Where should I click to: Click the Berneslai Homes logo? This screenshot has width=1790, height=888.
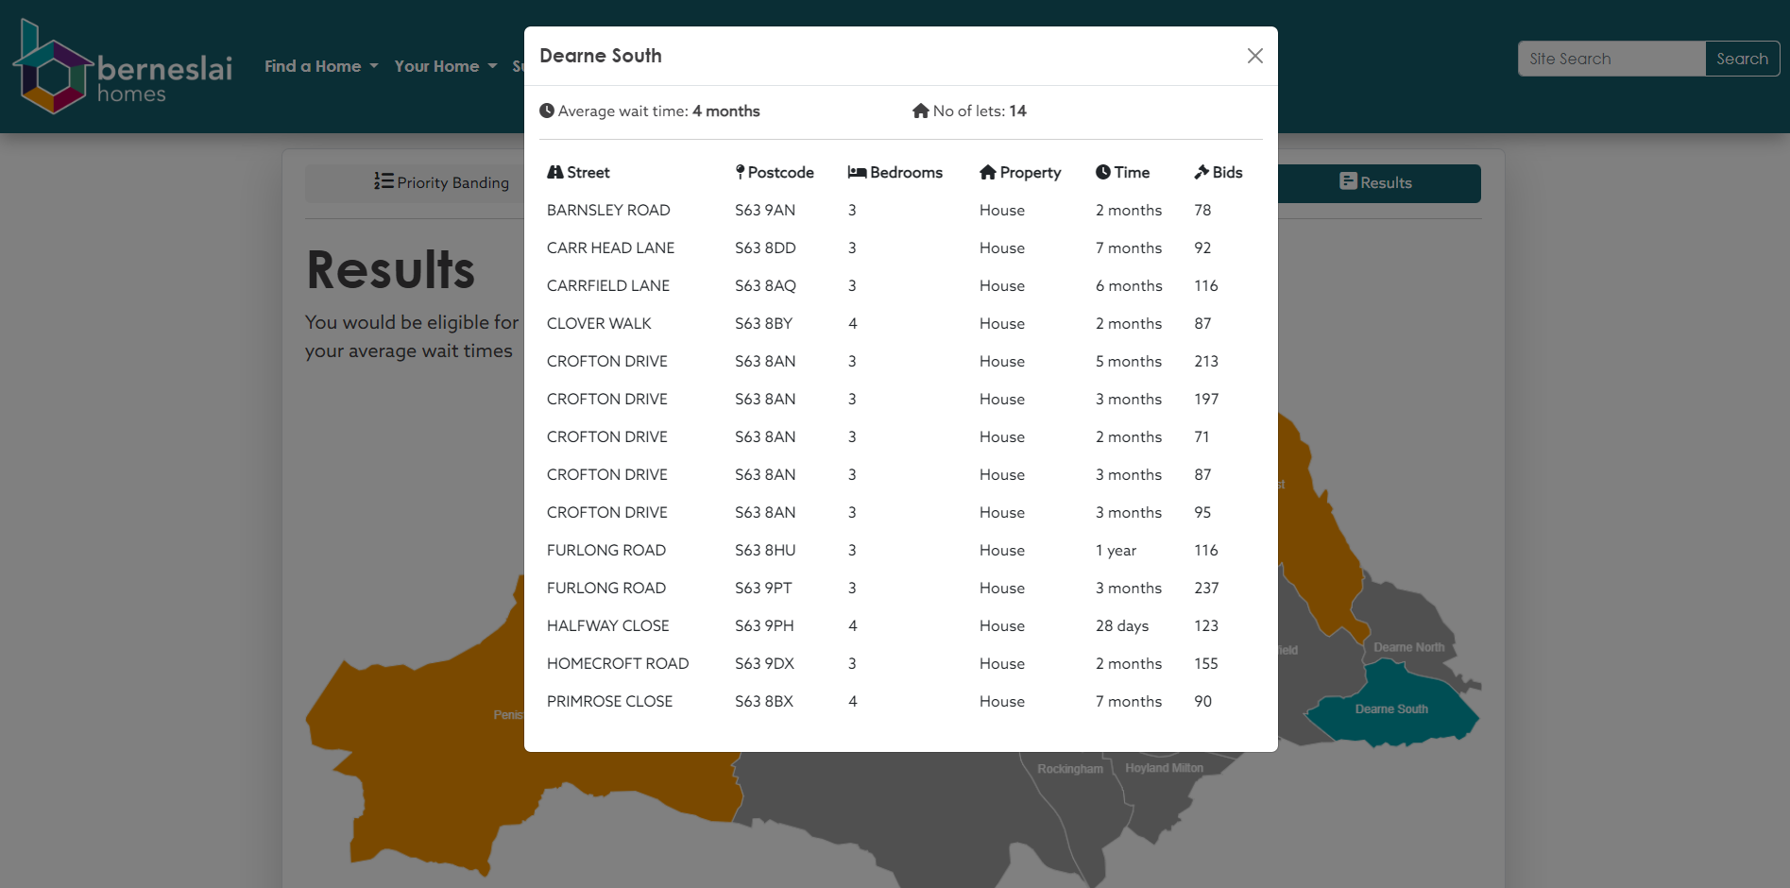coord(123,66)
